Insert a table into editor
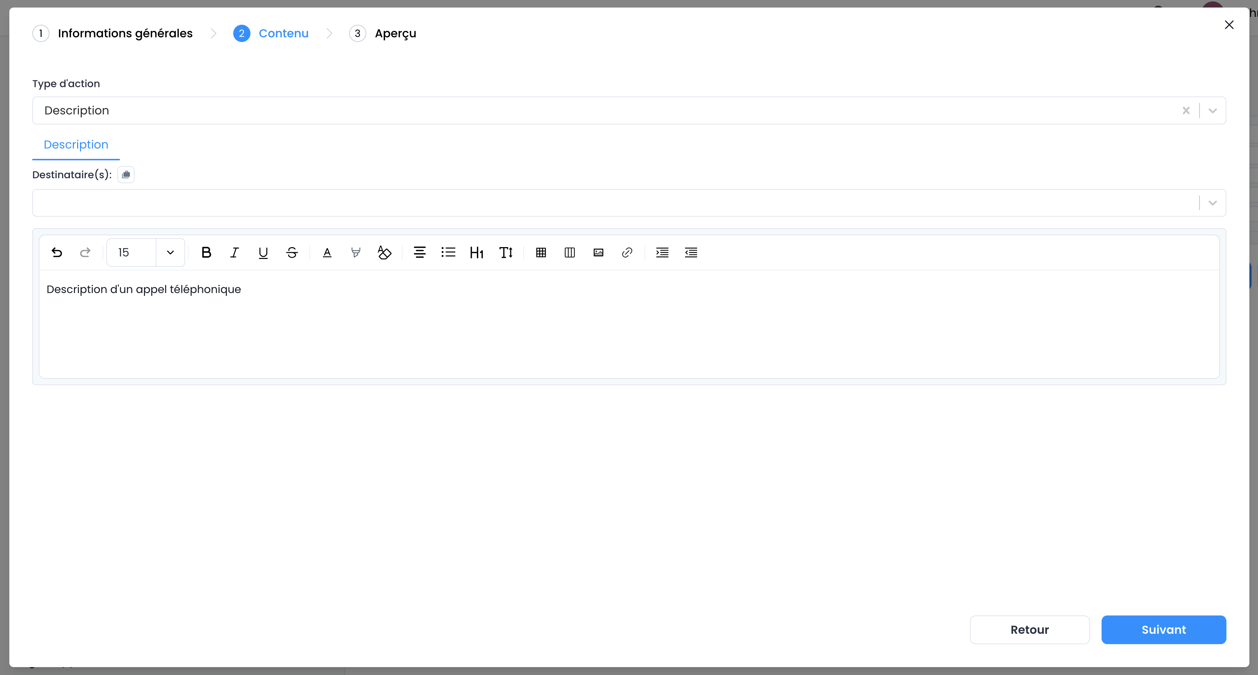 (541, 252)
